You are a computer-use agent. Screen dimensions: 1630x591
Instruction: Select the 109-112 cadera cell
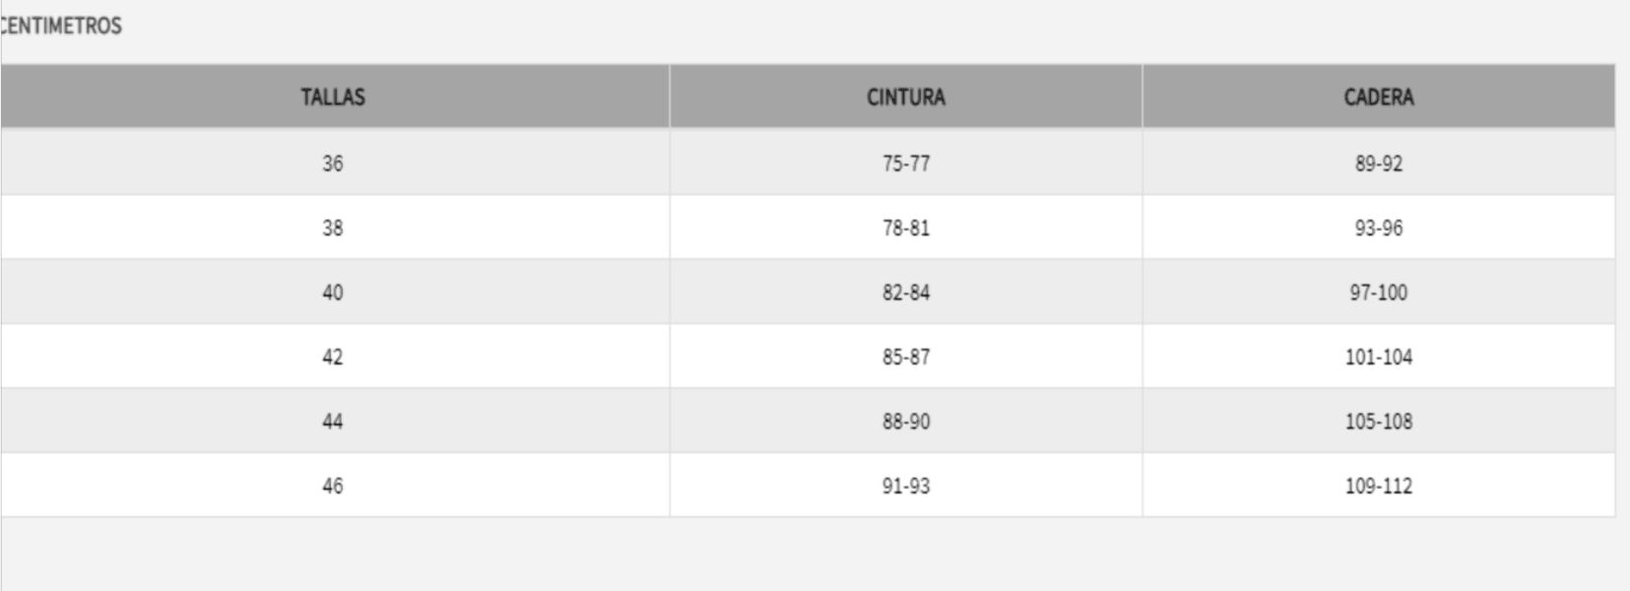tap(1378, 486)
